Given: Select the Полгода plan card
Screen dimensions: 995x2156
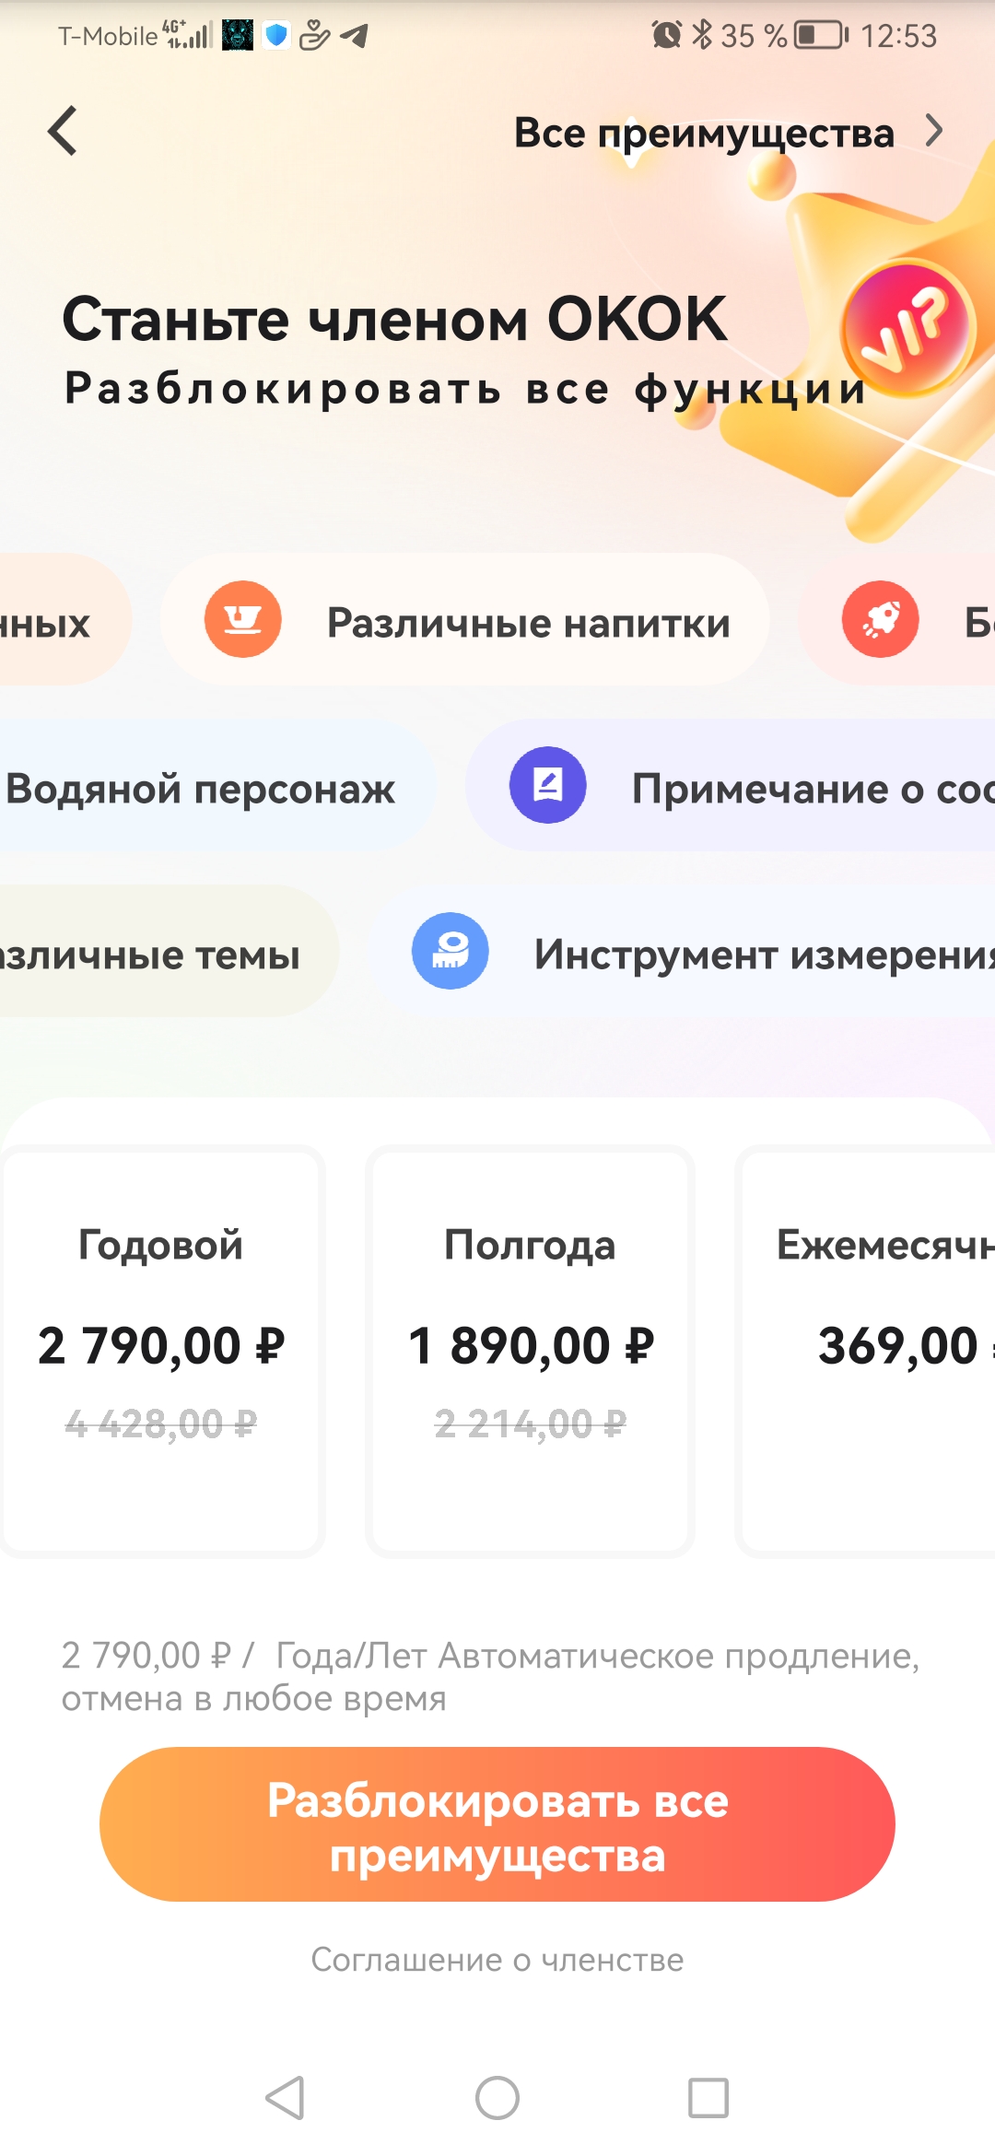Looking at the screenshot, I should pos(530,1351).
